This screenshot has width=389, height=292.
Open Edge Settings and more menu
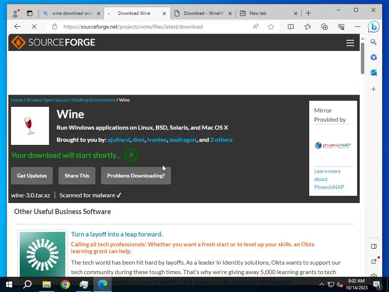357,27
